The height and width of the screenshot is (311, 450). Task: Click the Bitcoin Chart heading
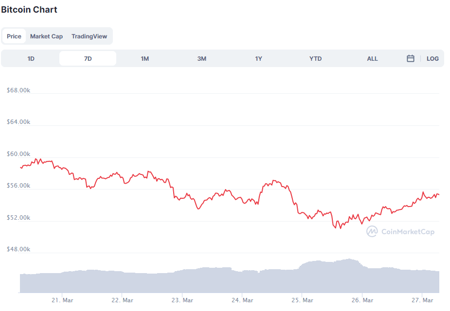click(30, 9)
